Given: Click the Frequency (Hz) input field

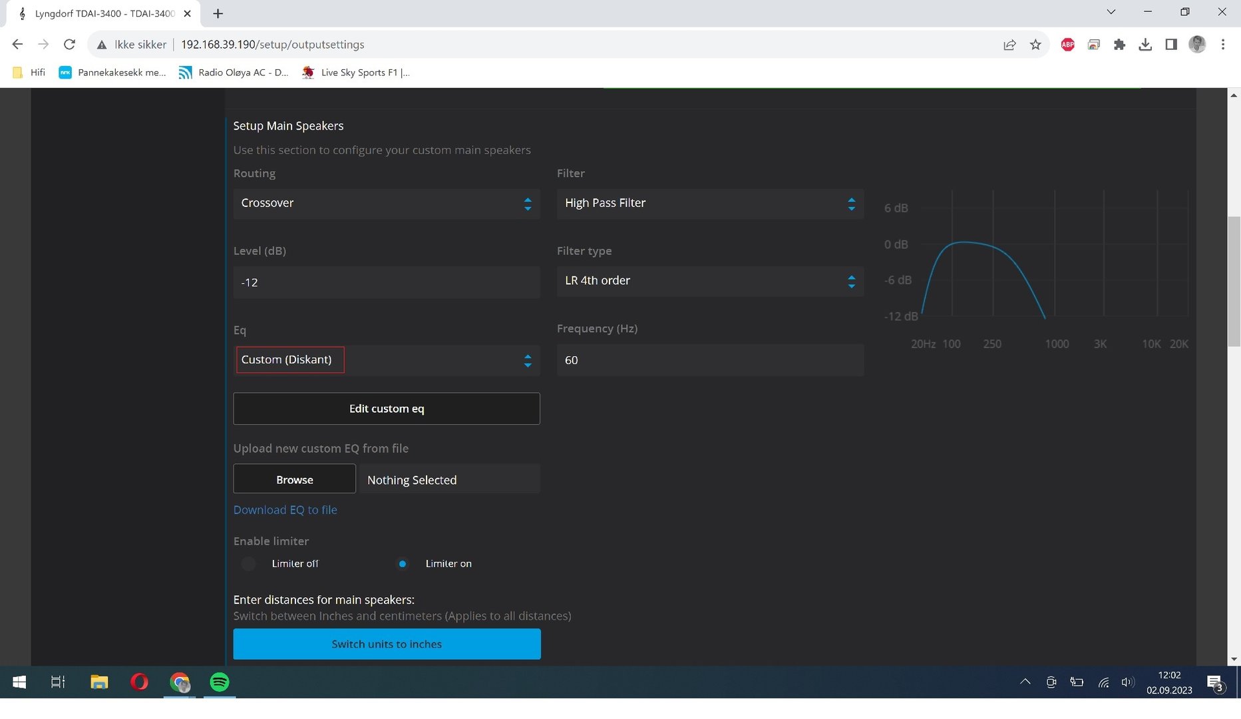Looking at the screenshot, I should tap(709, 360).
